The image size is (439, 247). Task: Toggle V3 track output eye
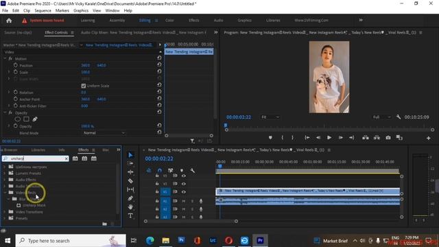click(x=184, y=176)
